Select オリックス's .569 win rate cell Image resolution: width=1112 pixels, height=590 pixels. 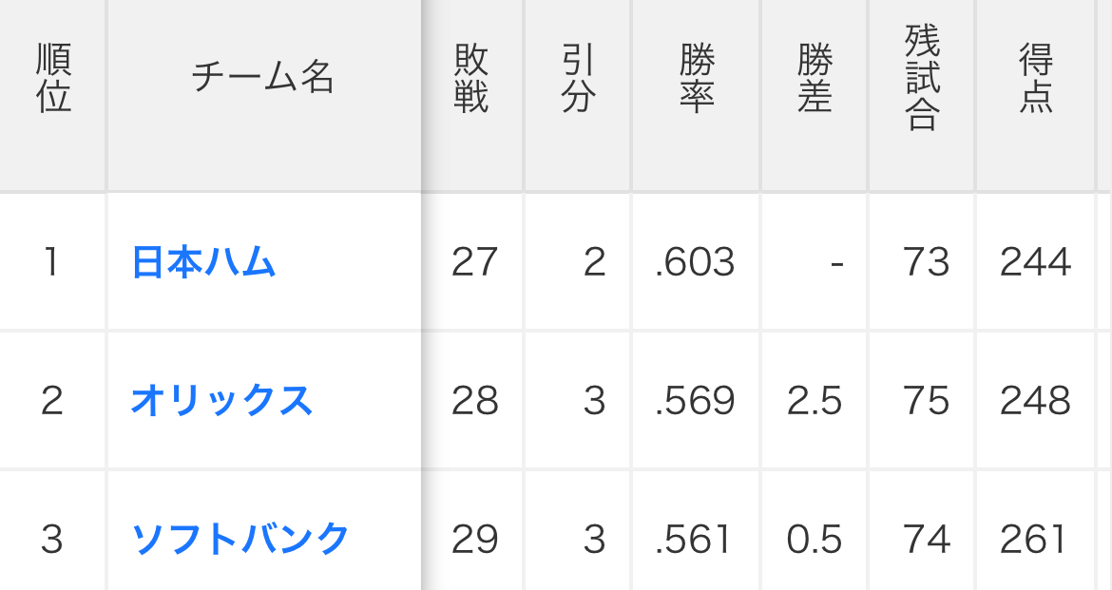[696, 401]
